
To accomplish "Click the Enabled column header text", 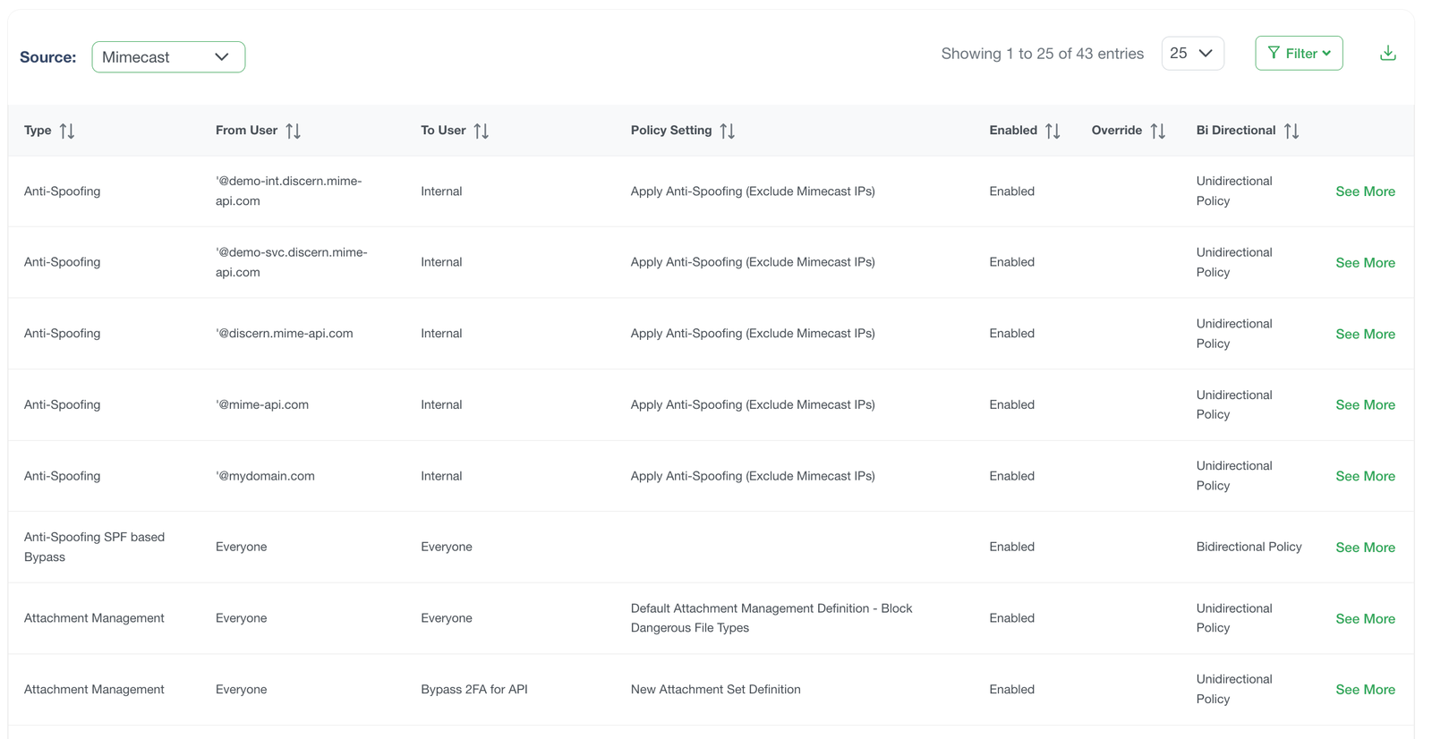I will [x=1013, y=131].
